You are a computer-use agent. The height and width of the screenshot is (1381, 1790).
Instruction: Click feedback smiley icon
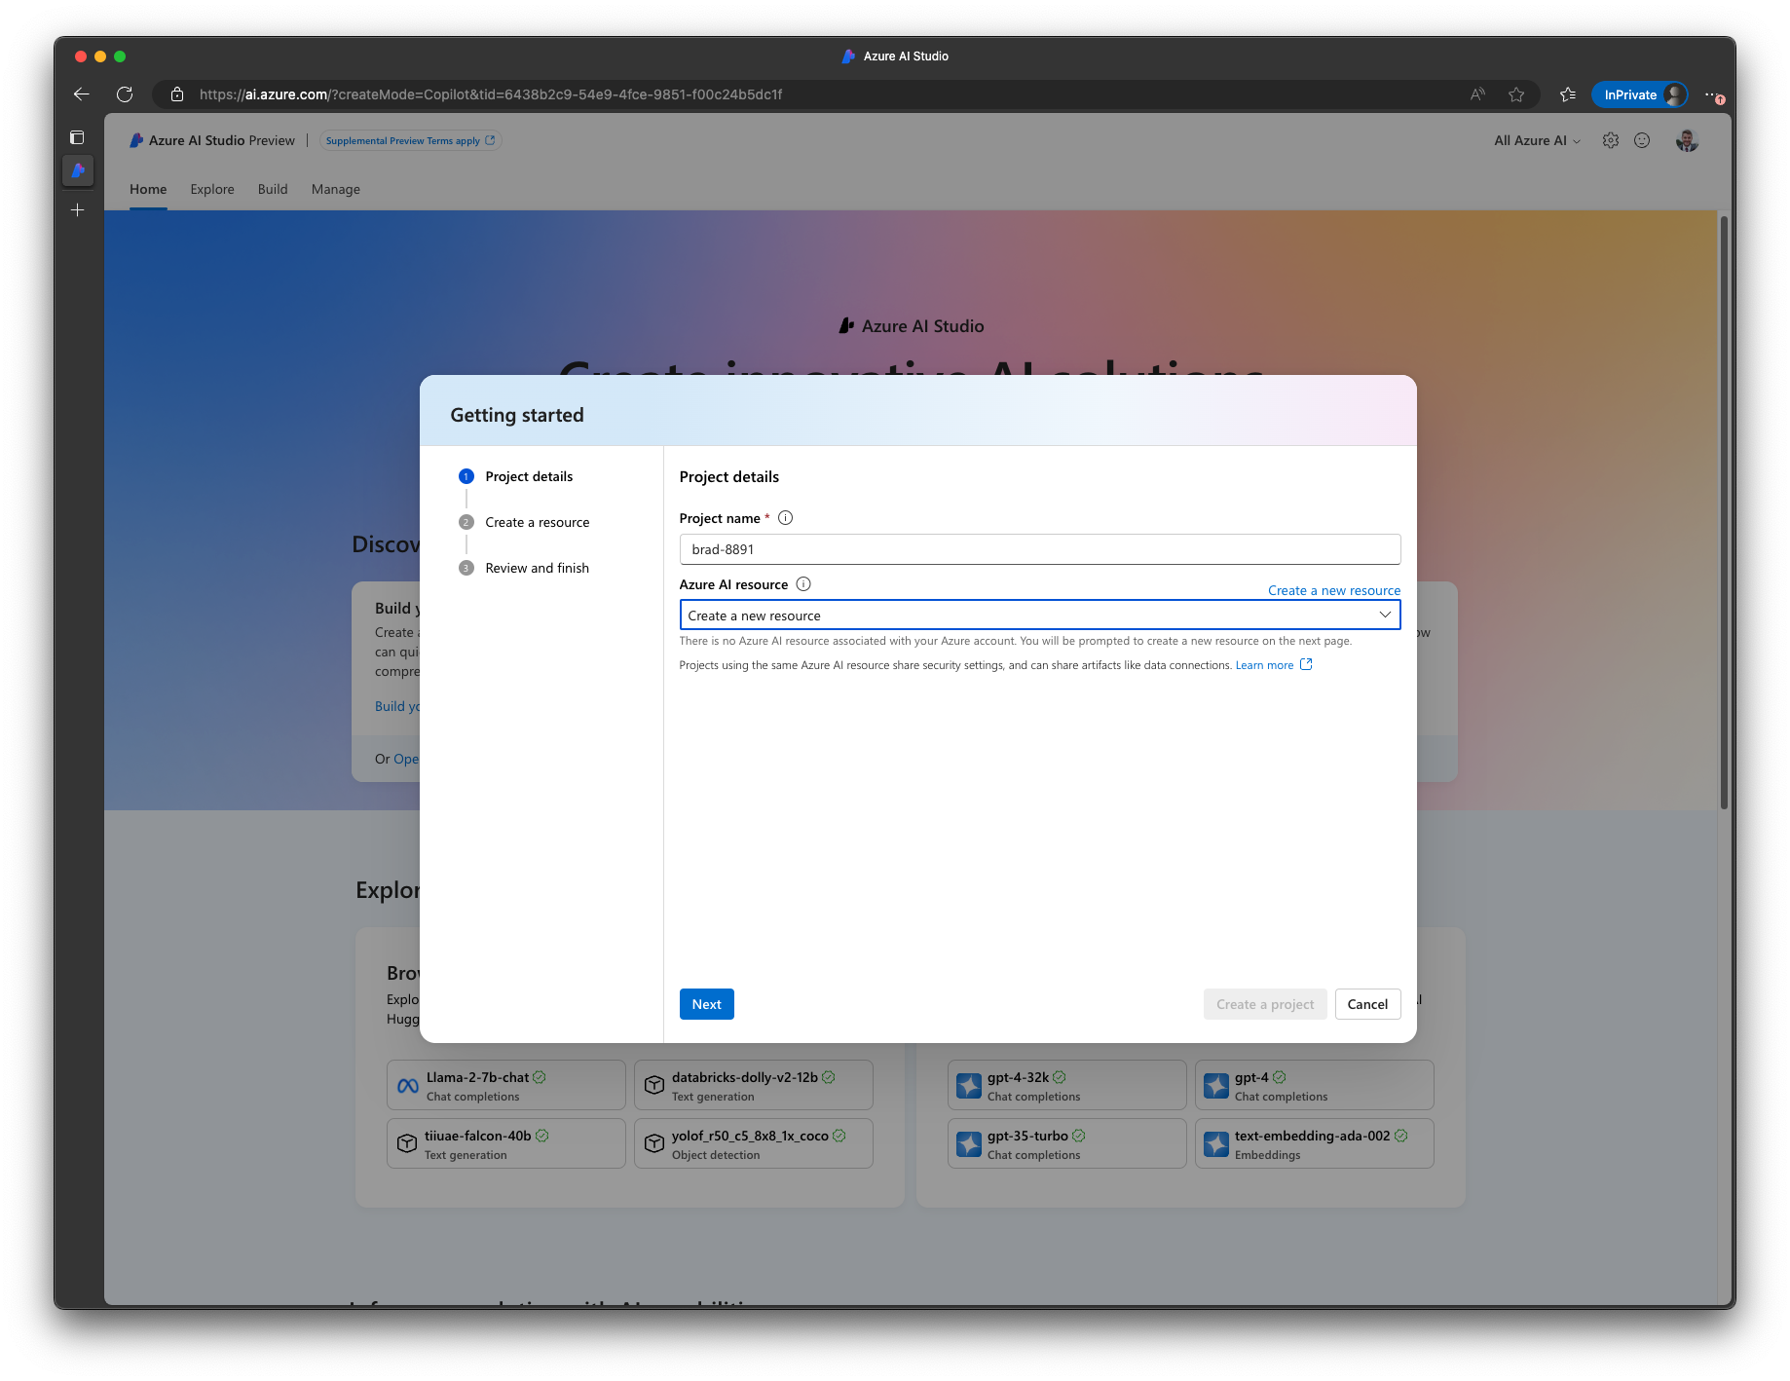pos(1642,140)
